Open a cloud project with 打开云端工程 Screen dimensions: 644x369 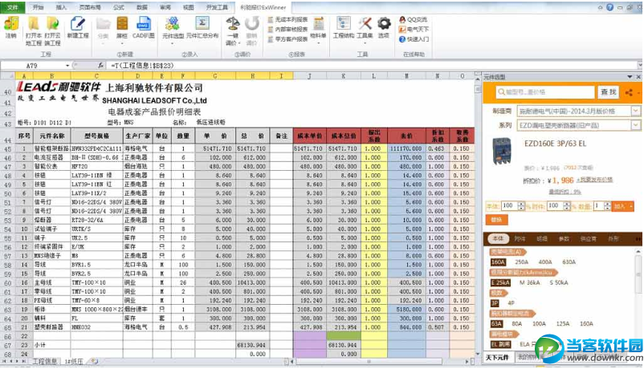(52, 31)
